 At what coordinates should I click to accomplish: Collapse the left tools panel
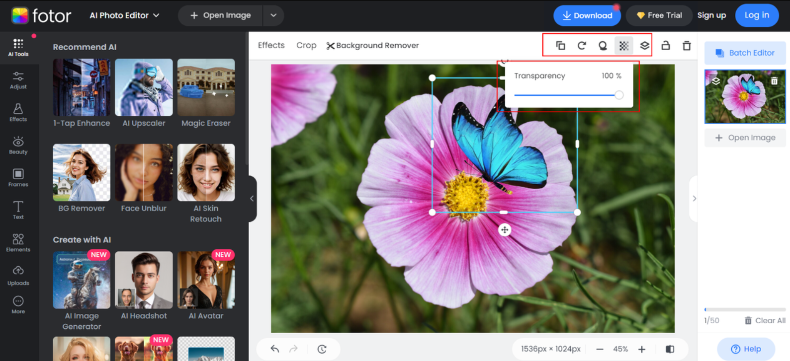[x=252, y=199]
